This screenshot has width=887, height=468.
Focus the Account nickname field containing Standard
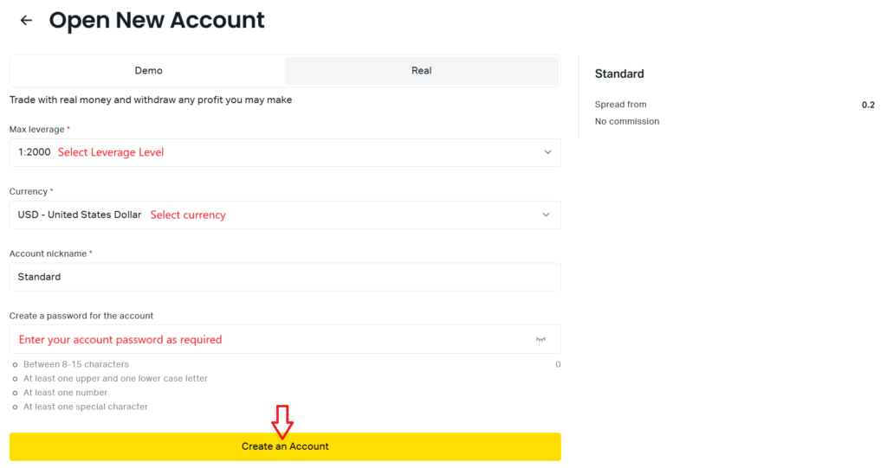[285, 277]
